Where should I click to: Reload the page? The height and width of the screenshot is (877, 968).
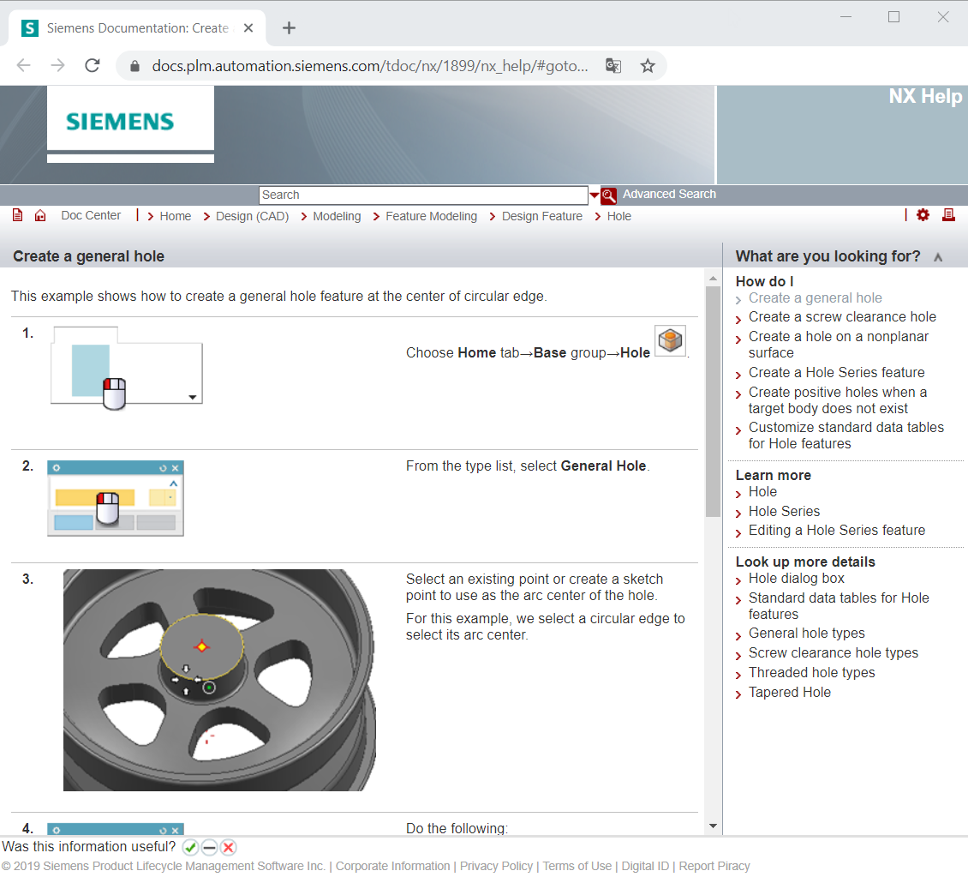(x=92, y=65)
